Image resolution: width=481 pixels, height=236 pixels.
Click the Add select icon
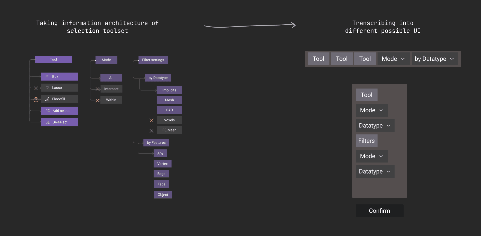coord(48,111)
